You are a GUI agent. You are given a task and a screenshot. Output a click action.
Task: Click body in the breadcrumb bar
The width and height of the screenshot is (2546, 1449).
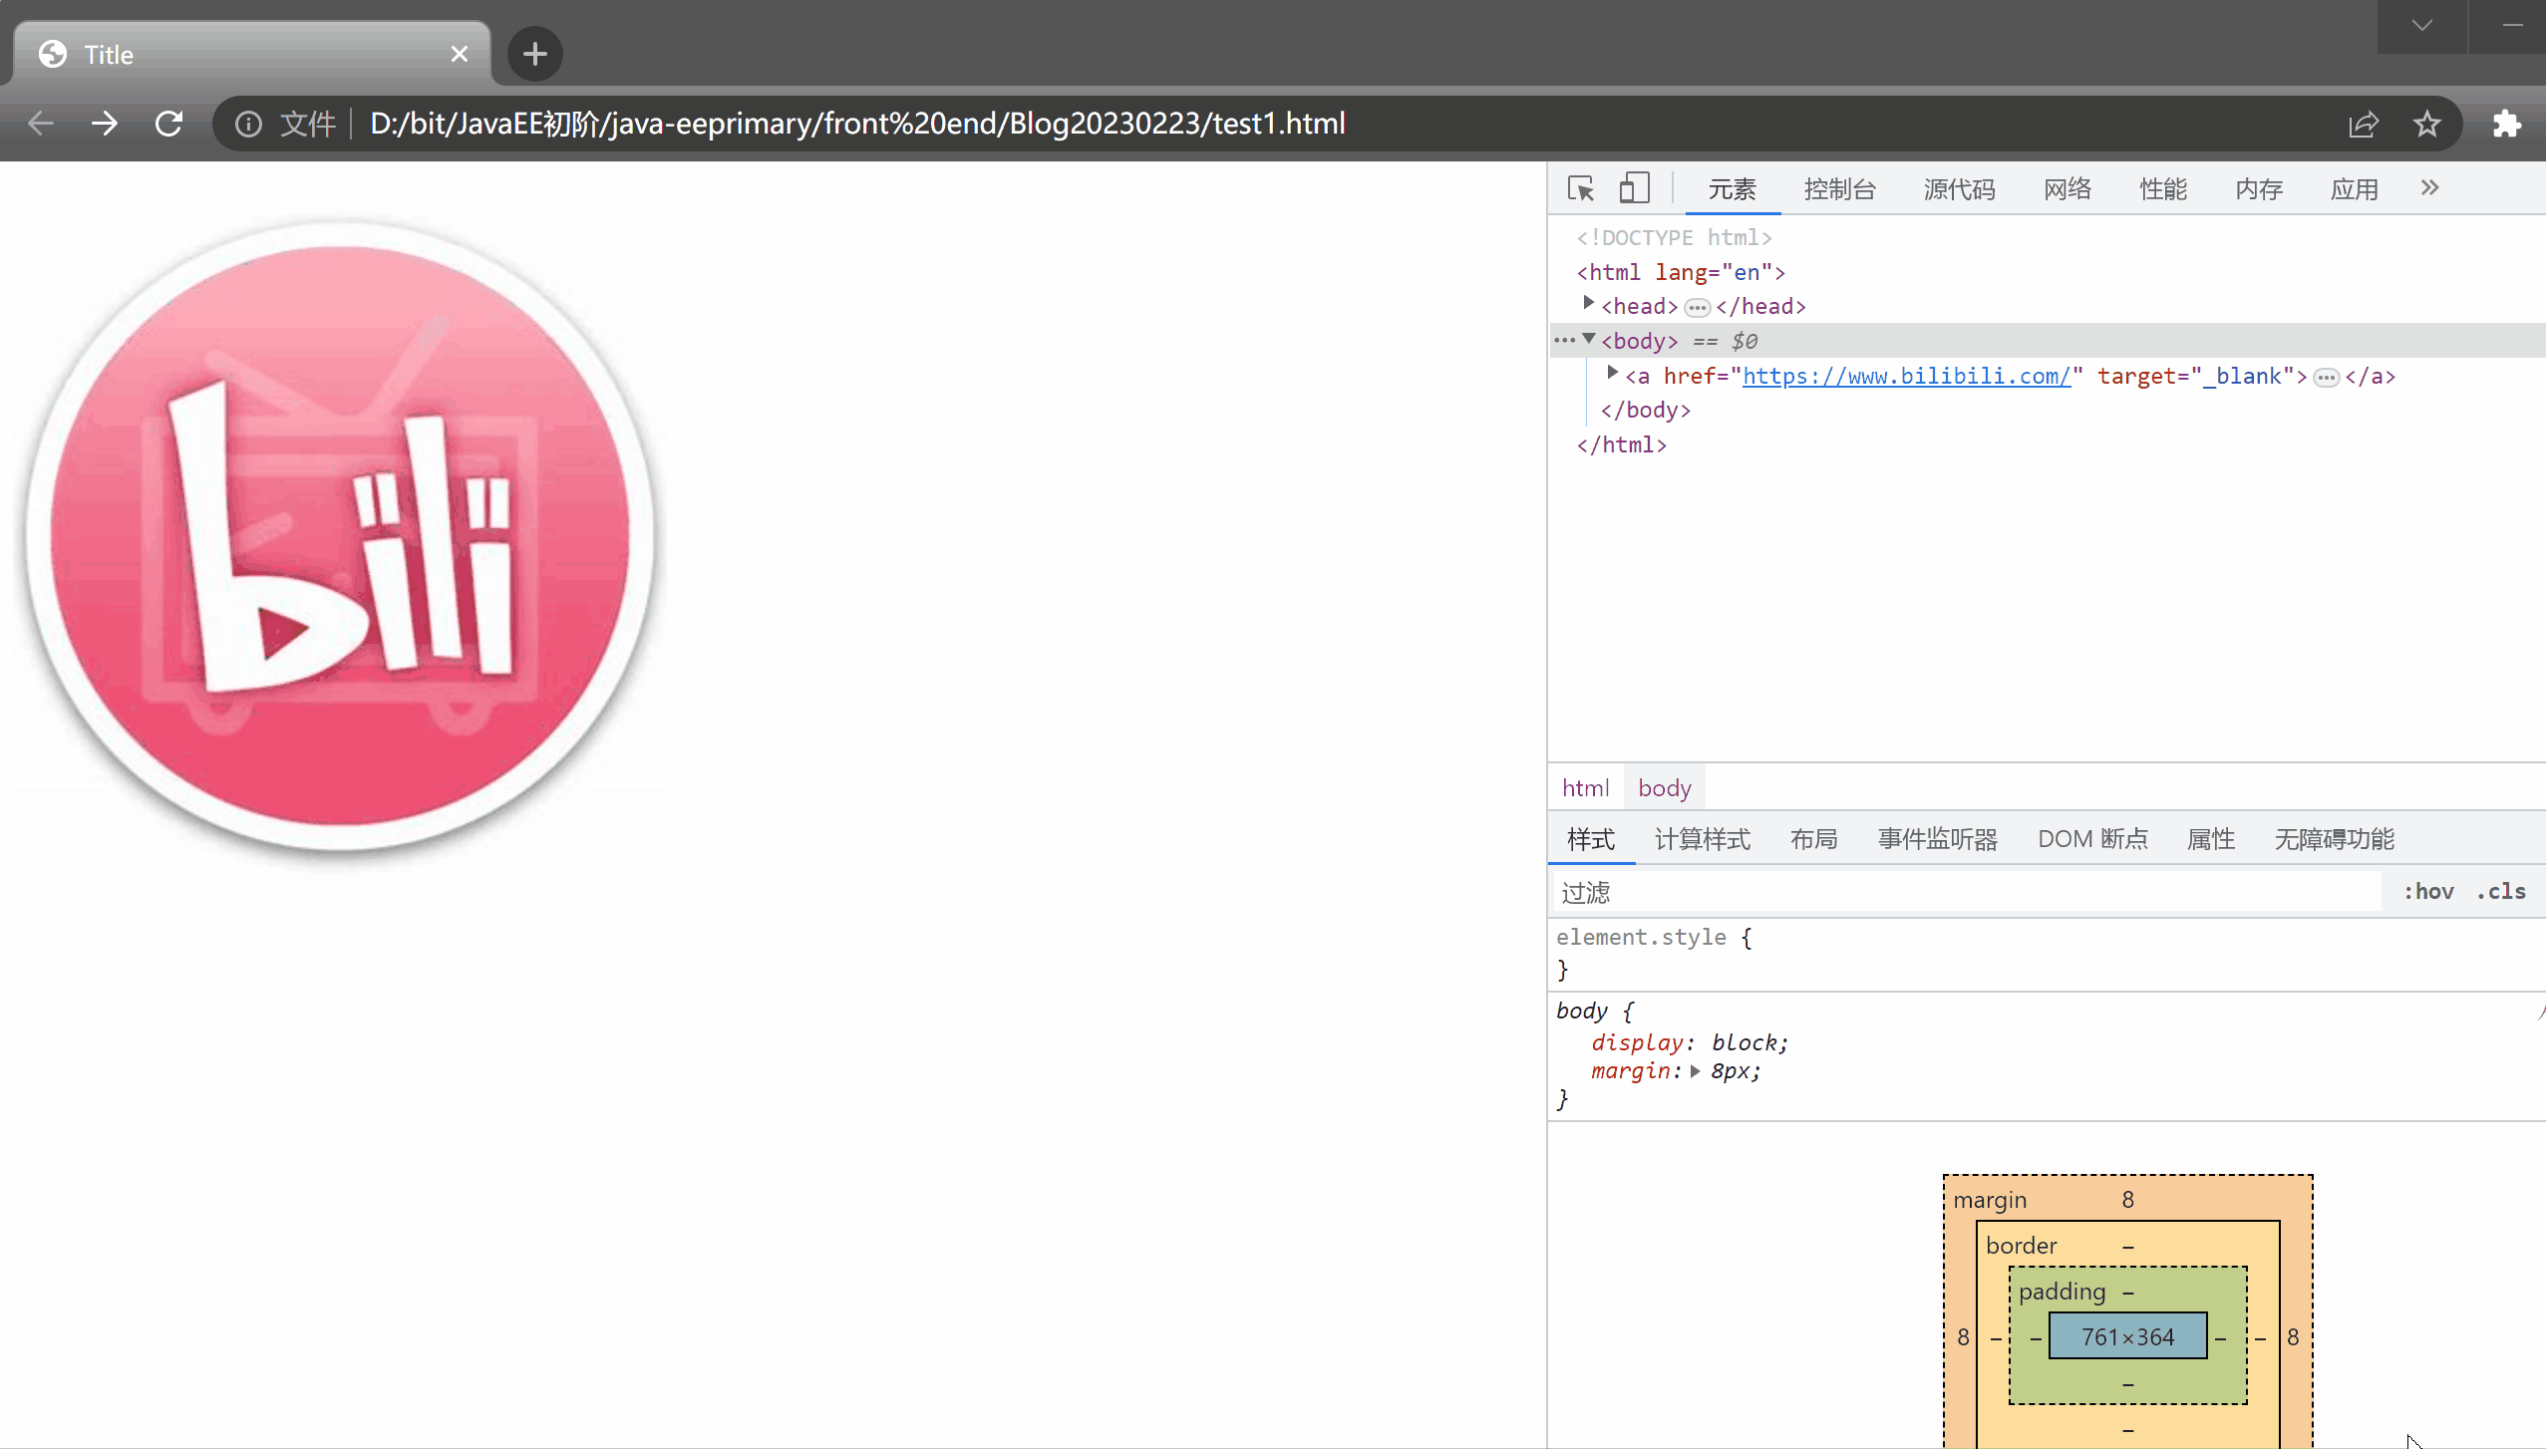(x=1665, y=788)
